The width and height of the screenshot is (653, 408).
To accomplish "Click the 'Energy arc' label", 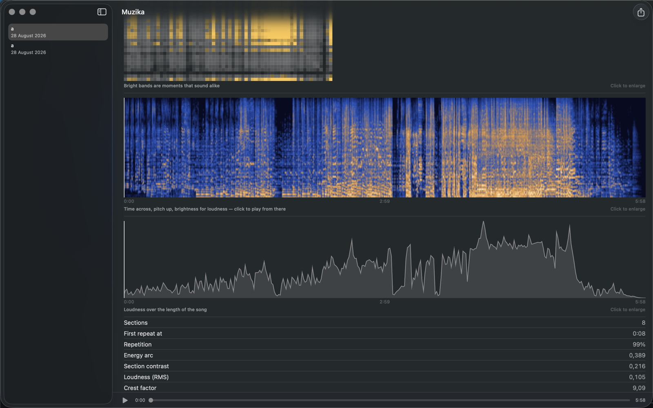I will [x=138, y=355].
